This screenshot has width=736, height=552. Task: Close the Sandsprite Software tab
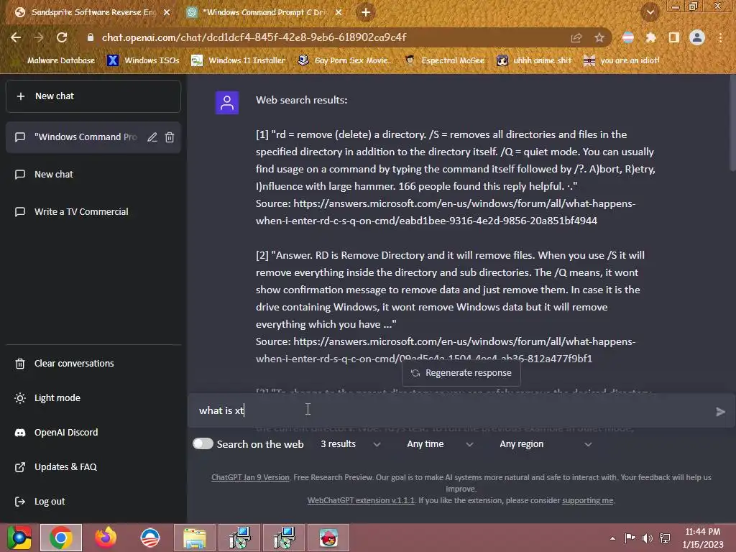click(x=167, y=13)
